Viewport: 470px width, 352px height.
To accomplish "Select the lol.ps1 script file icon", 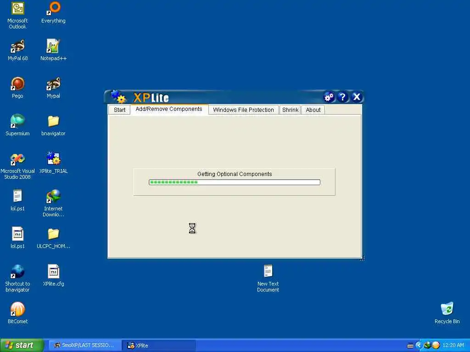I will pos(17,238).
